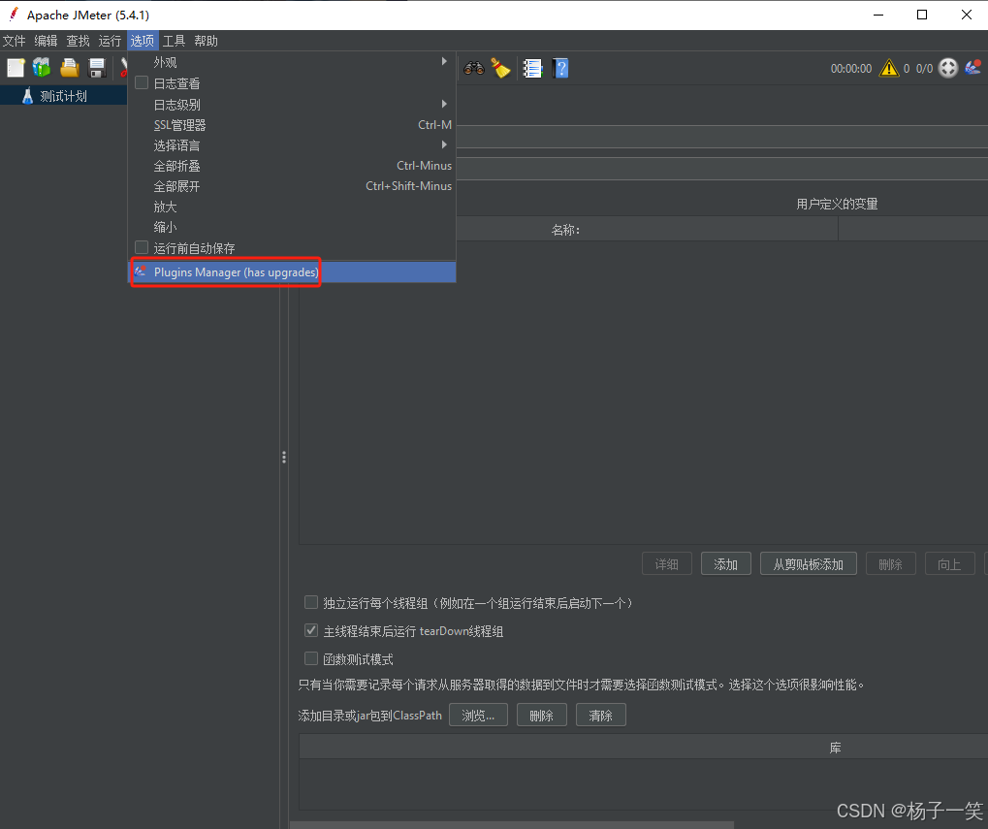Open the 查找 menu

79,41
